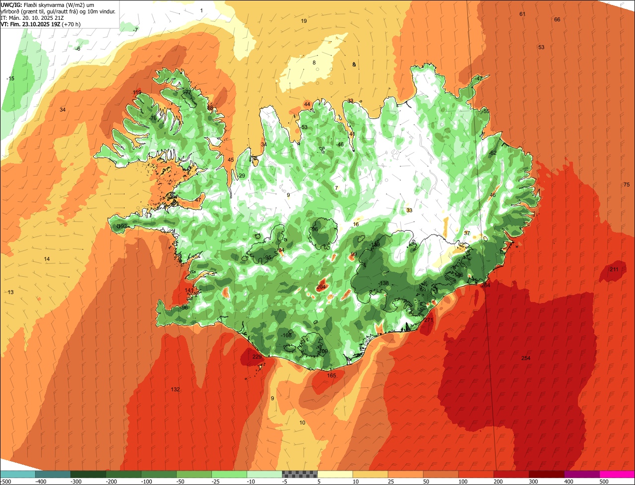This screenshot has height=485, width=635.
Task: Click the checkered legend swatch between -5 and 5
Action: click(x=300, y=474)
